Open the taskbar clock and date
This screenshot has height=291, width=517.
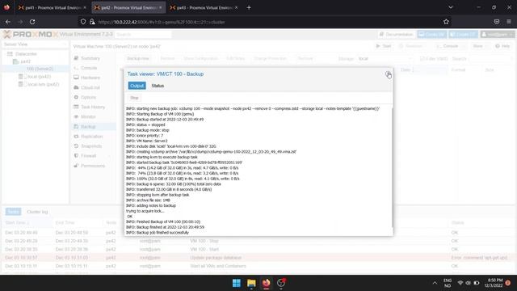[x=494, y=283]
